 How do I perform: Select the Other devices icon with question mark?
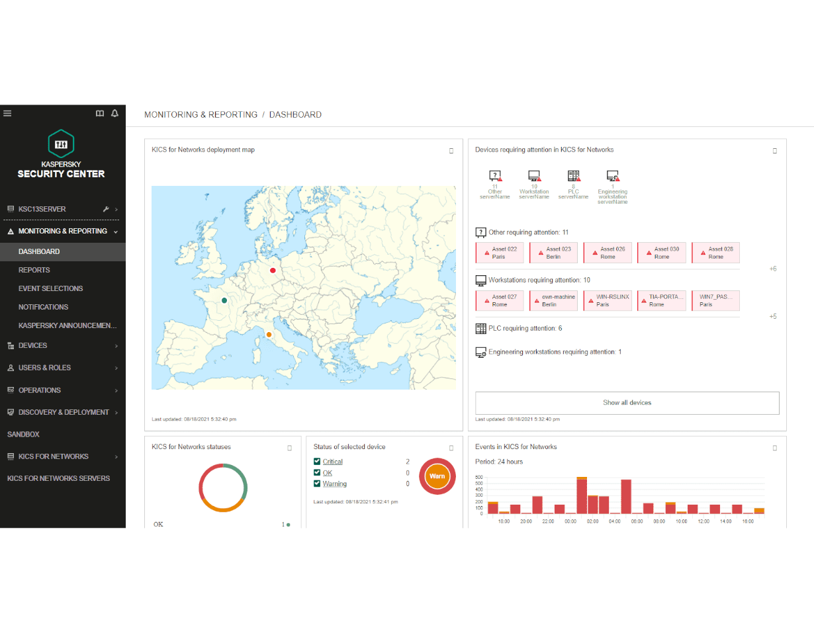coord(495,176)
